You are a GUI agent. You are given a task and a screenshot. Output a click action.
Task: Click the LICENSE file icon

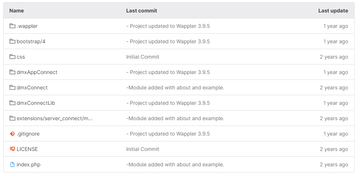click(x=12, y=149)
